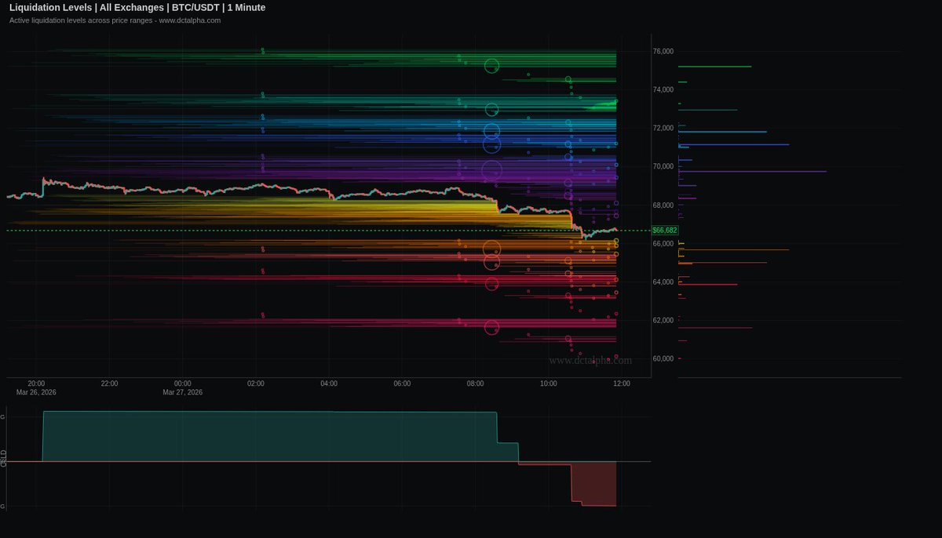Click the Mar 27, 2026 date label
Screen dimensions: 942x538
pos(182,392)
